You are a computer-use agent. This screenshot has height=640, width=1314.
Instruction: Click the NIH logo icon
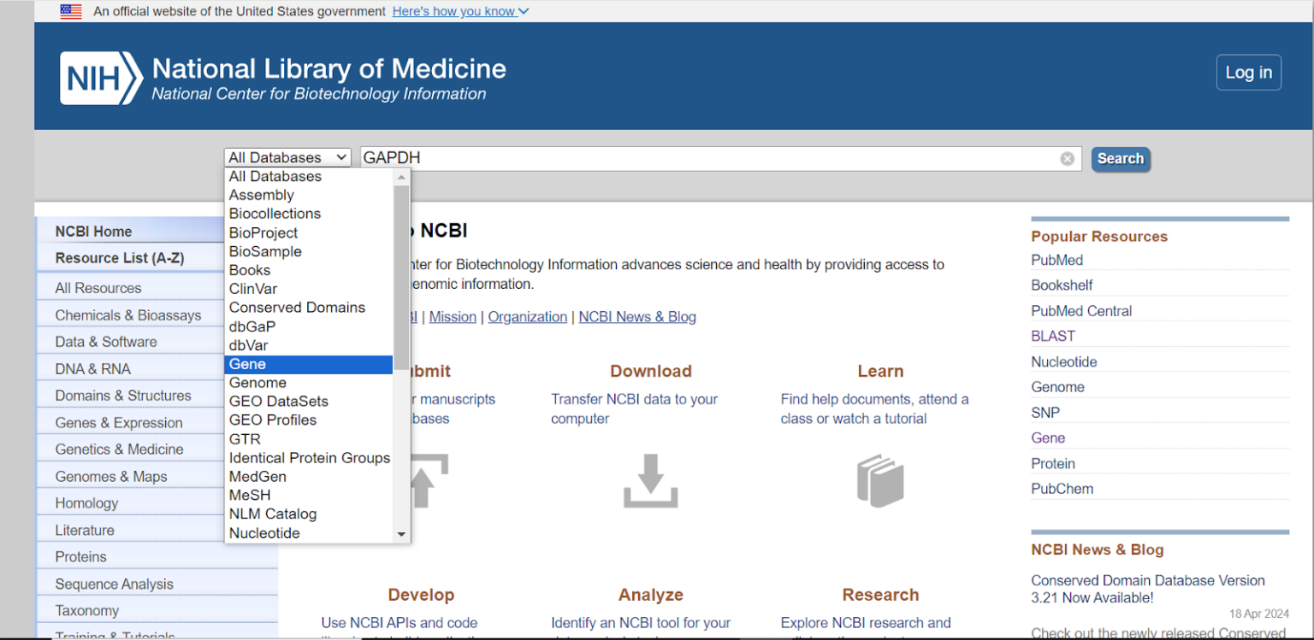(101, 78)
